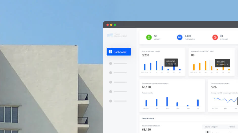This screenshot has height=133, width=238.
Task: Click the Mar bar in the occupants chart
Action: point(167,102)
